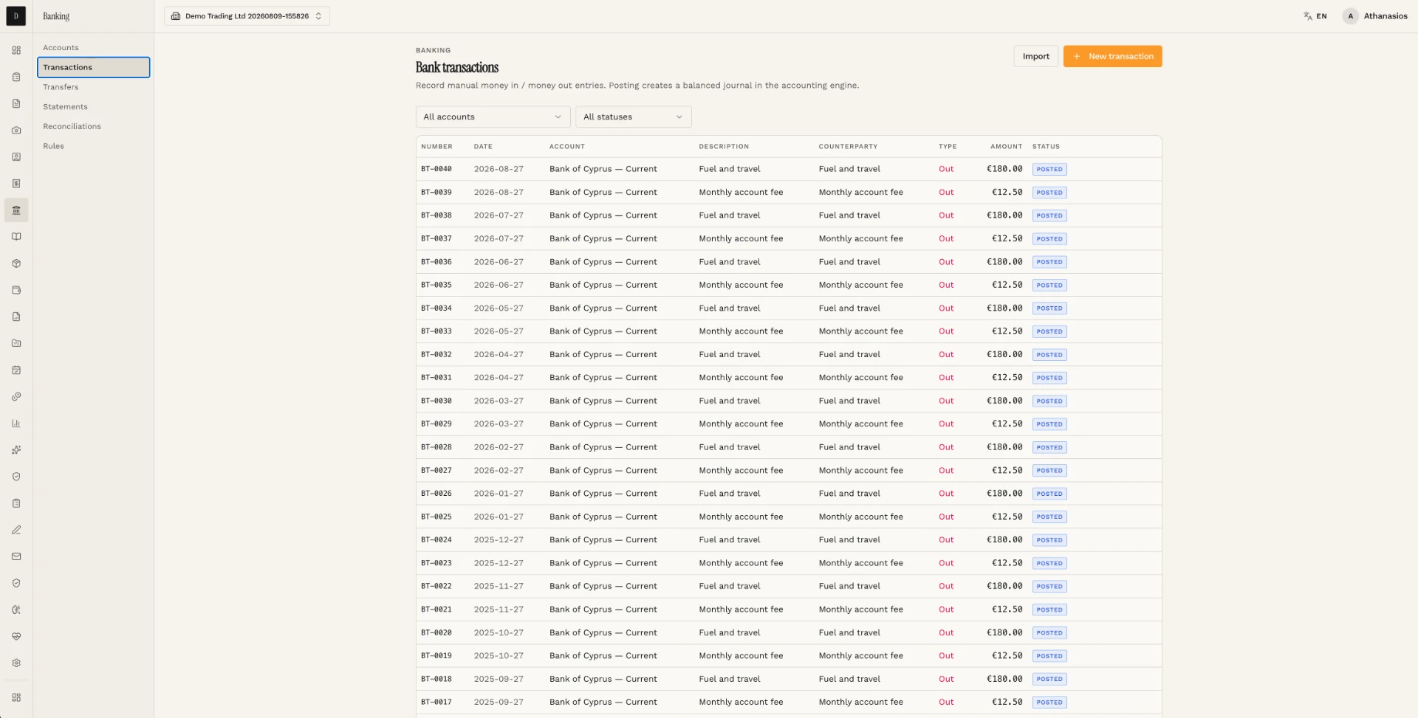Open the camera capture icon in the sidebar
Viewport: 1418px width, 718px height.
tap(16, 130)
